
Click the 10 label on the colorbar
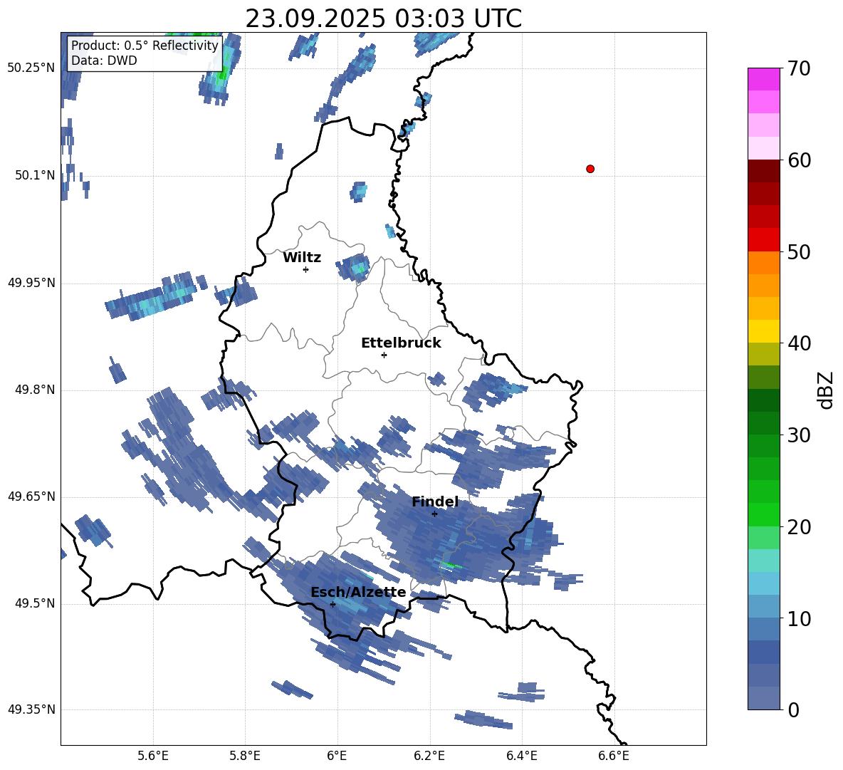(799, 618)
